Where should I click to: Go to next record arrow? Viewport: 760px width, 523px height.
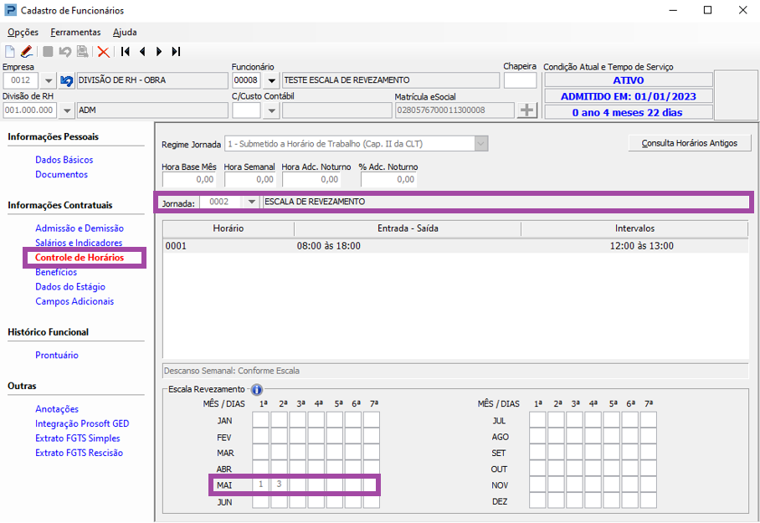pos(159,51)
